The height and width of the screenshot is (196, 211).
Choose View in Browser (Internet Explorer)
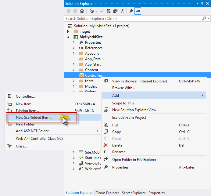pos(154,81)
